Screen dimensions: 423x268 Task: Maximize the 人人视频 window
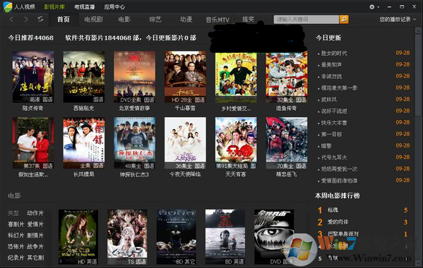pyautogui.click(x=402, y=7)
